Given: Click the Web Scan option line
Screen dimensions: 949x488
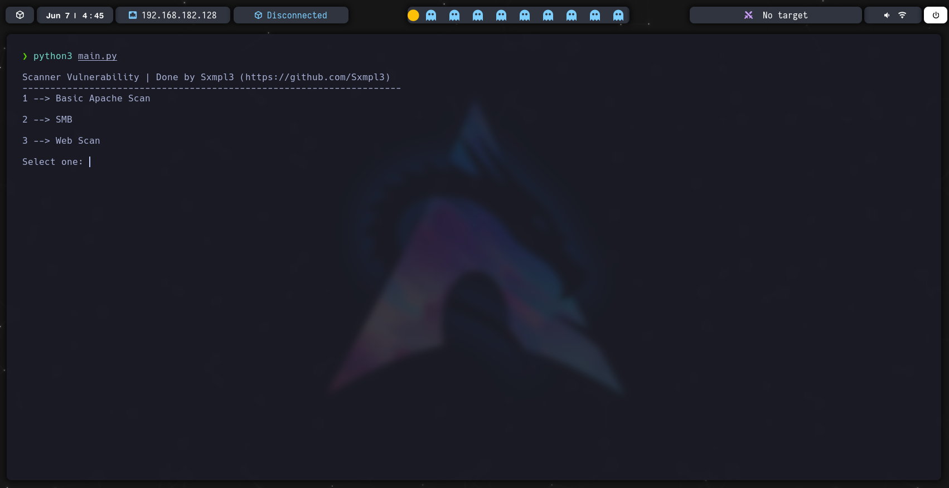Looking at the screenshot, I should pos(61,140).
